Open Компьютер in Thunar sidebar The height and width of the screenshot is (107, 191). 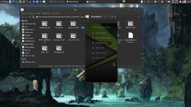(x=29, y=24)
